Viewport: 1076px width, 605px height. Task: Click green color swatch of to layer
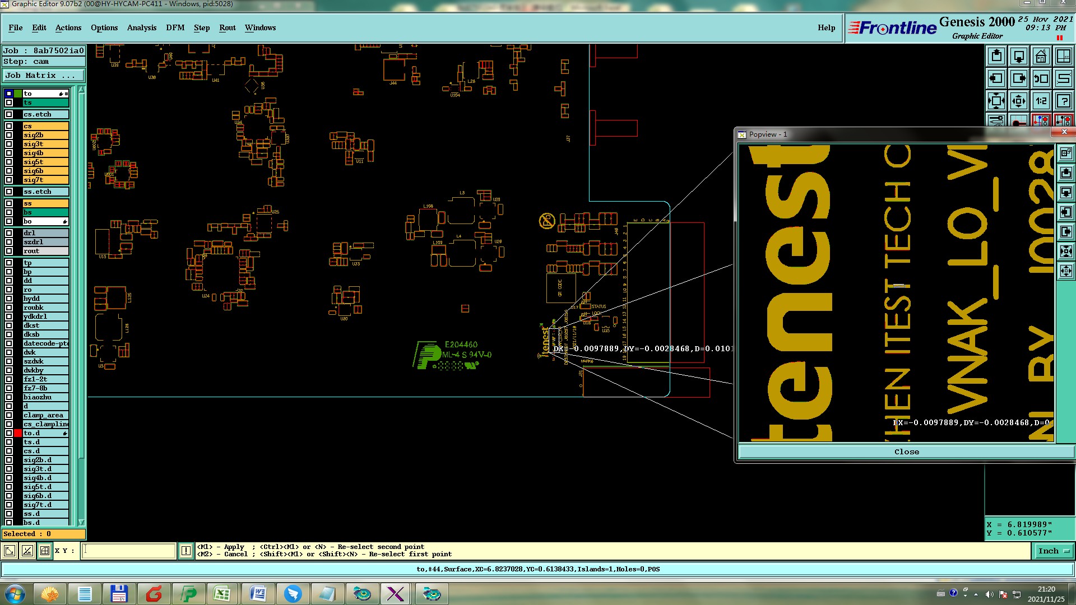point(18,94)
